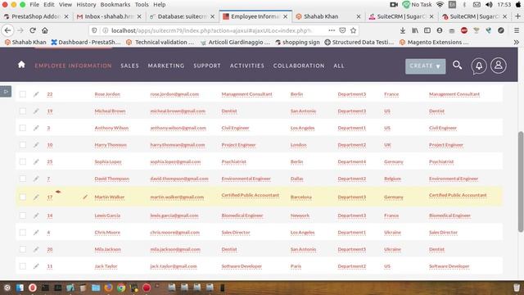Open user profile avatar icon
Viewport: 524px width, 295px height.
pos(499,66)
